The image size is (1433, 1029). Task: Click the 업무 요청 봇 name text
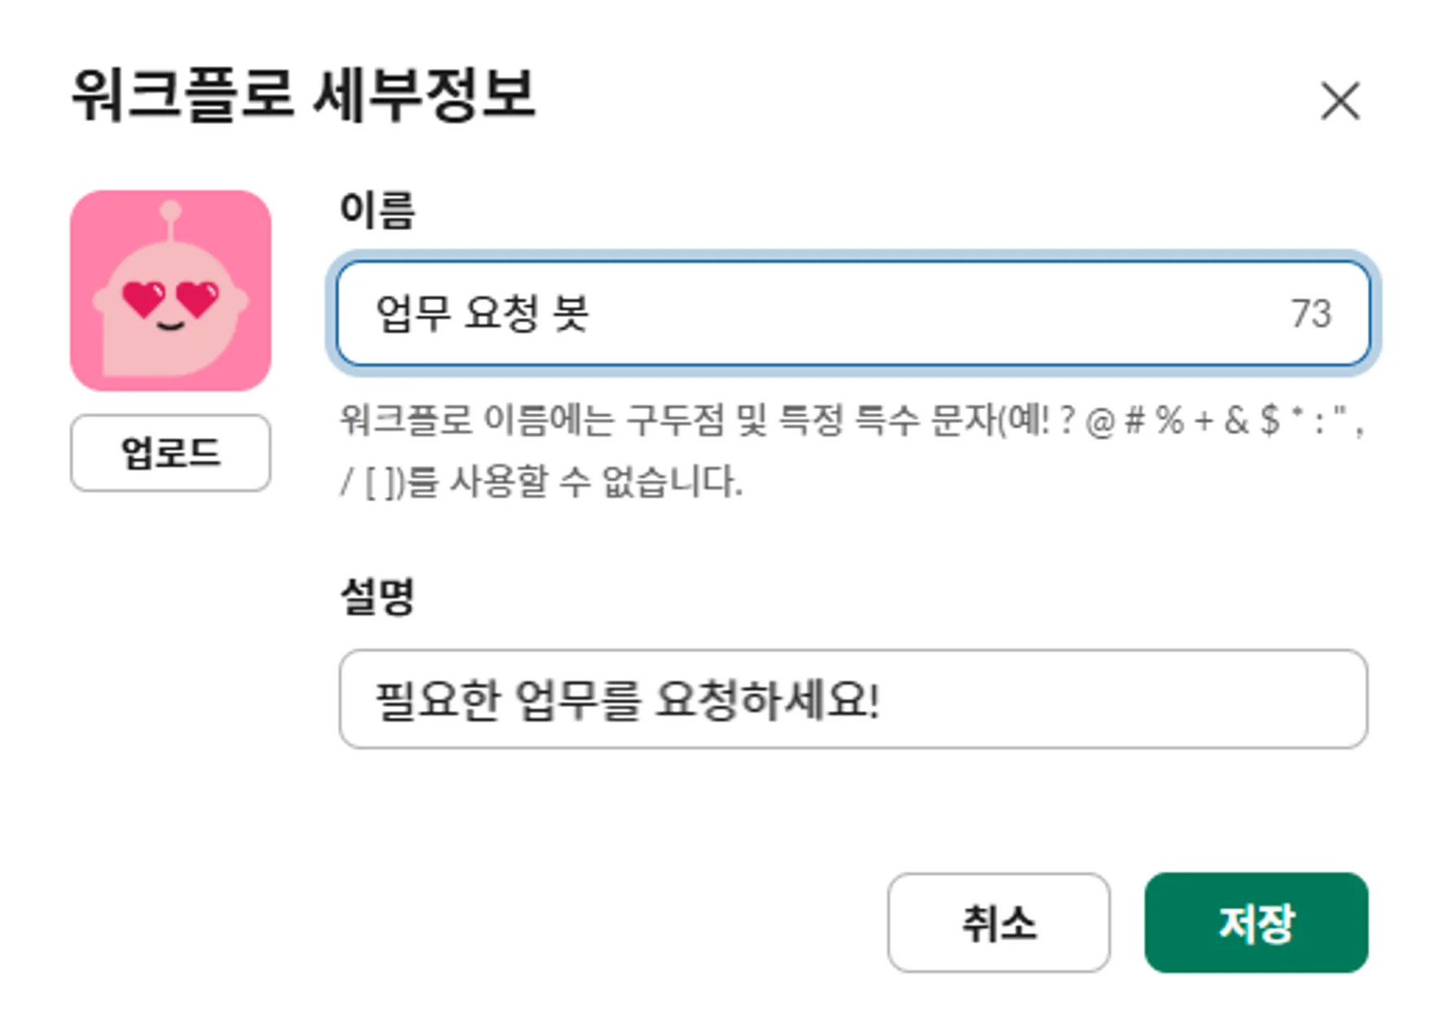[x=482, y=313]
